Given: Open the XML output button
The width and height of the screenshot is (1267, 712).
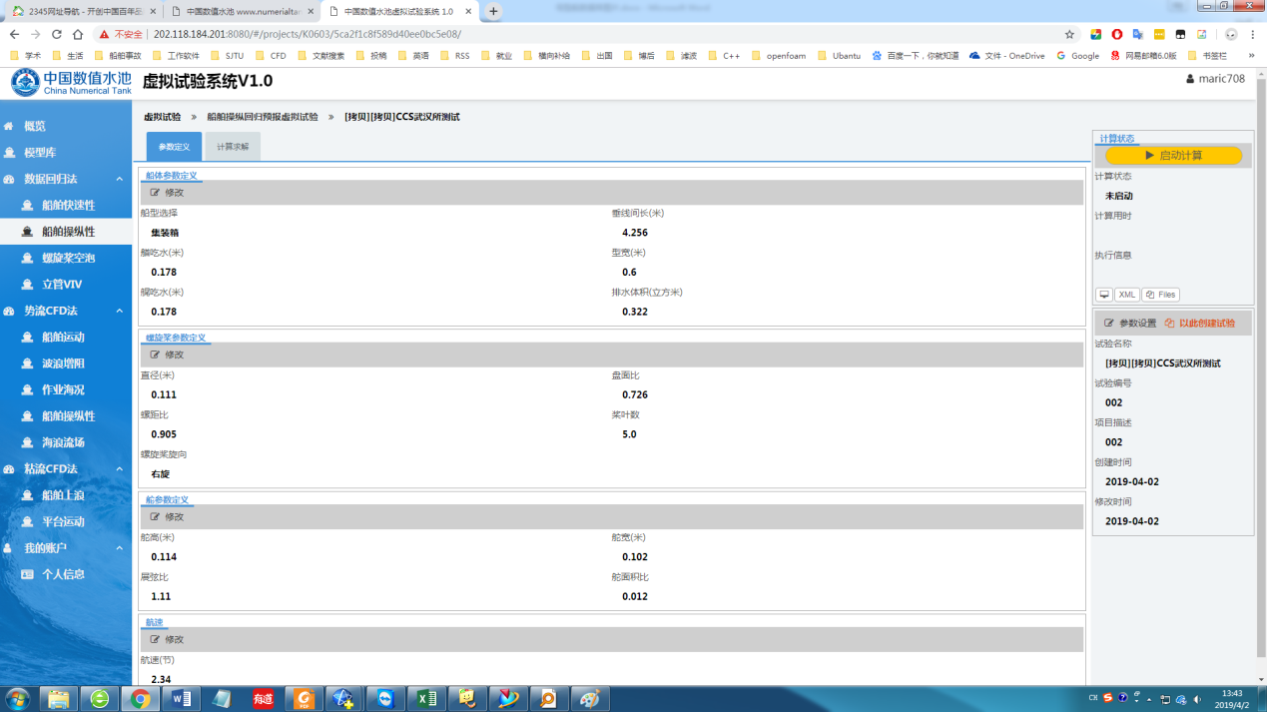Looking at the screenshot, I should 1126,295.
